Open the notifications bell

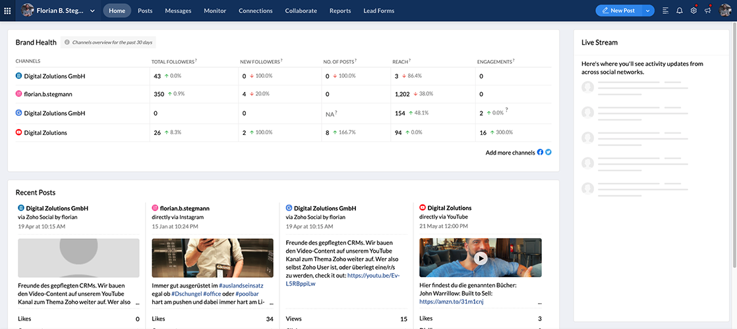click(679, 11)
